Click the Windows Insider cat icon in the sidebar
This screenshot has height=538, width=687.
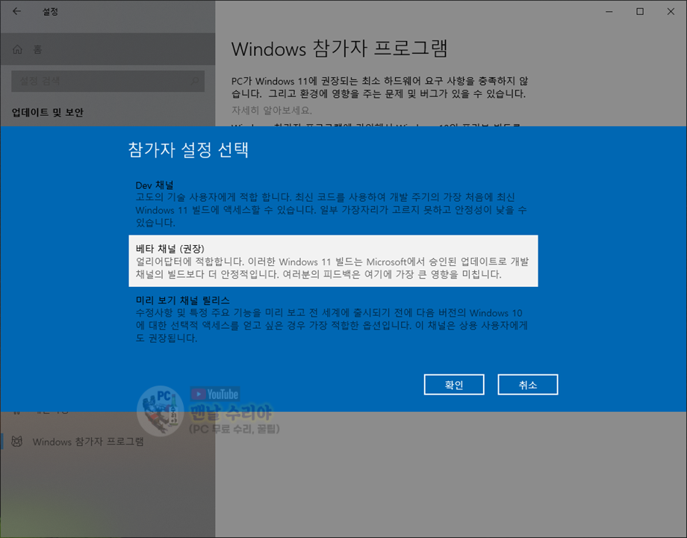[x=17, y=441]
